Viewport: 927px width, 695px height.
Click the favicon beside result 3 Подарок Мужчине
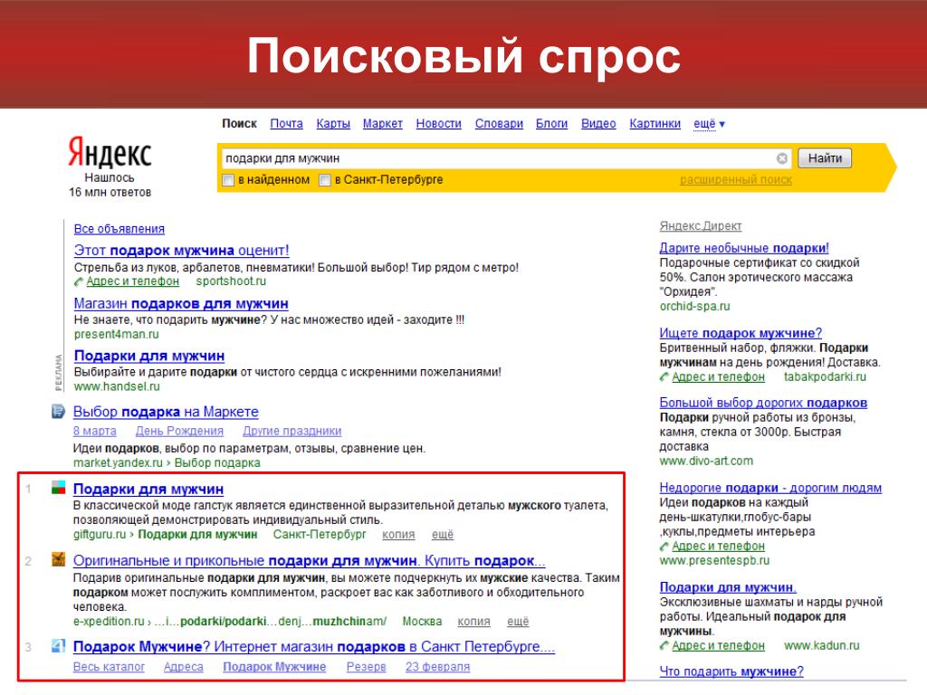(x=58, y=645)
